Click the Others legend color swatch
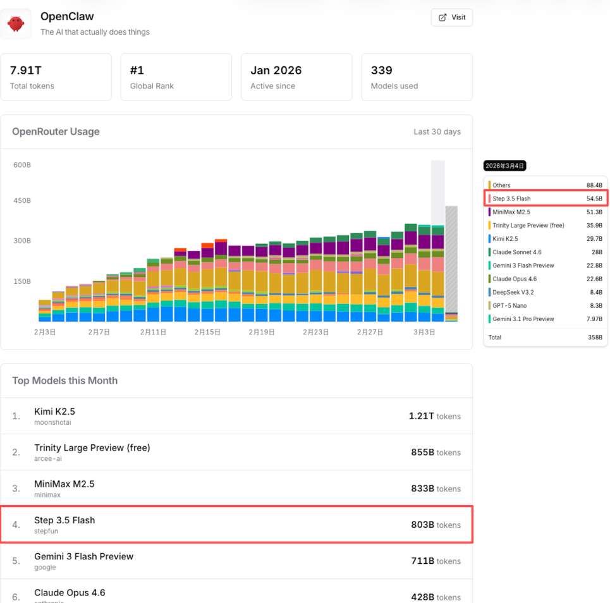The height and width of the screenshot is (603, 610). pyautogui.click(x=489, y=185)
